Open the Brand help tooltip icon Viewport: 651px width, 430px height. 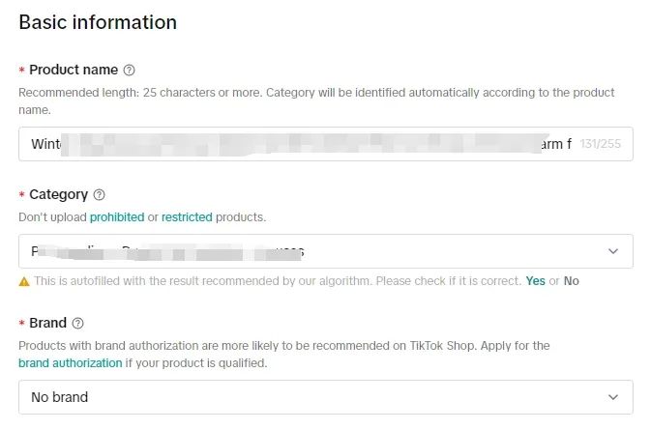[x=78, y=324]
